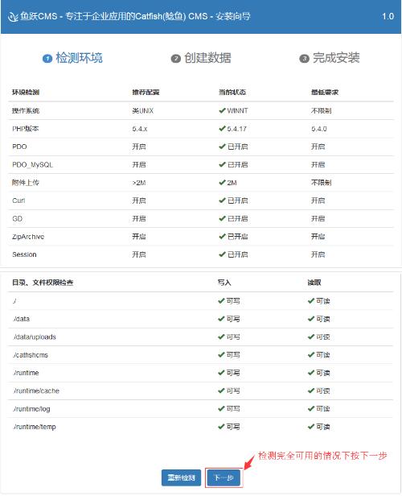Click the Catfish CMS logo icon

tap(13, 16)
